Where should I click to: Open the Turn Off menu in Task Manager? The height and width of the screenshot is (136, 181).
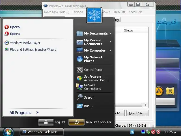(x=119, y=12)
